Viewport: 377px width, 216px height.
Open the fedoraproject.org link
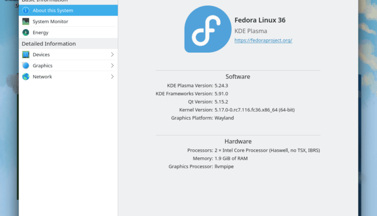point(263,40)
